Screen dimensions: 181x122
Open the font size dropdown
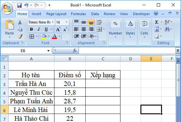click(x=66, y=22)
